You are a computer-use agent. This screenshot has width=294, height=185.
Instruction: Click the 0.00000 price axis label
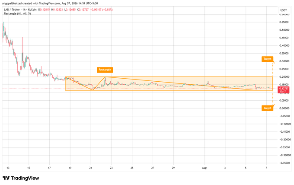(x=284, y=108)
